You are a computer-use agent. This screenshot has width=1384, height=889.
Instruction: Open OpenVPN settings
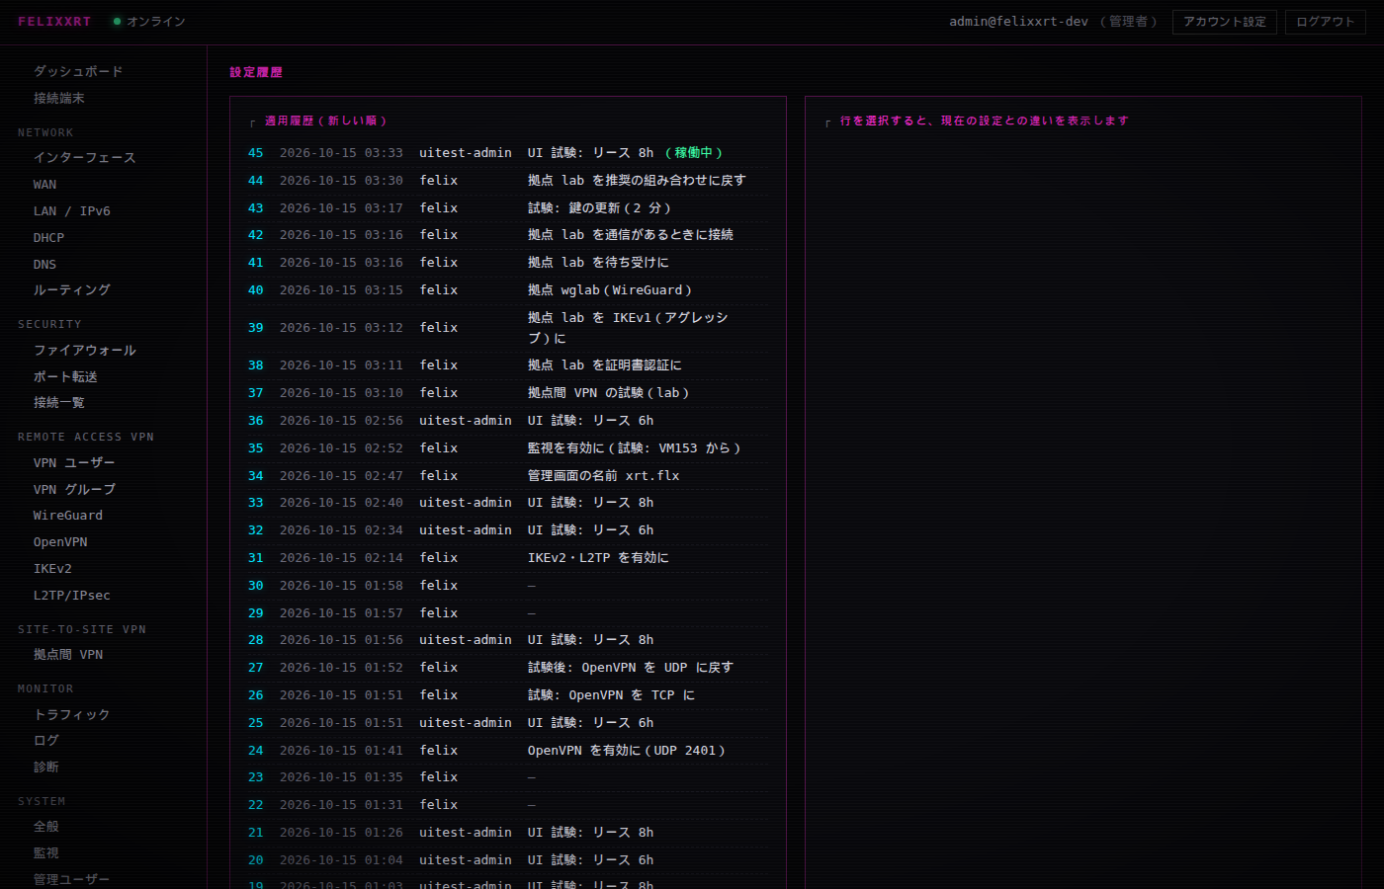pyautogui.click(x=60, y=542)
